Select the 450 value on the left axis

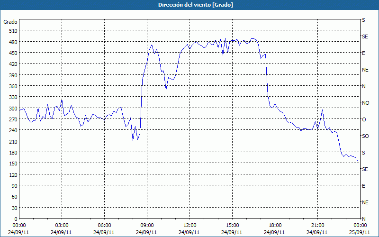pos(13,53)
